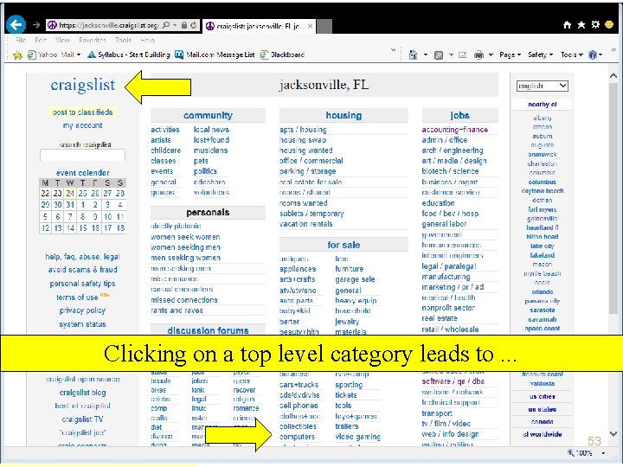The width and height of the screenshot is (623, 467).
Task: Open the Favorites menu
Action: click(93, 40)
